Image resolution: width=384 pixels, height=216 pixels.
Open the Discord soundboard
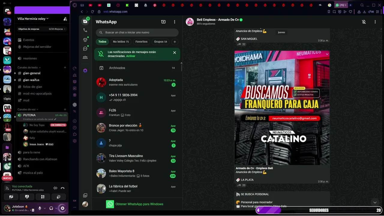59,197
